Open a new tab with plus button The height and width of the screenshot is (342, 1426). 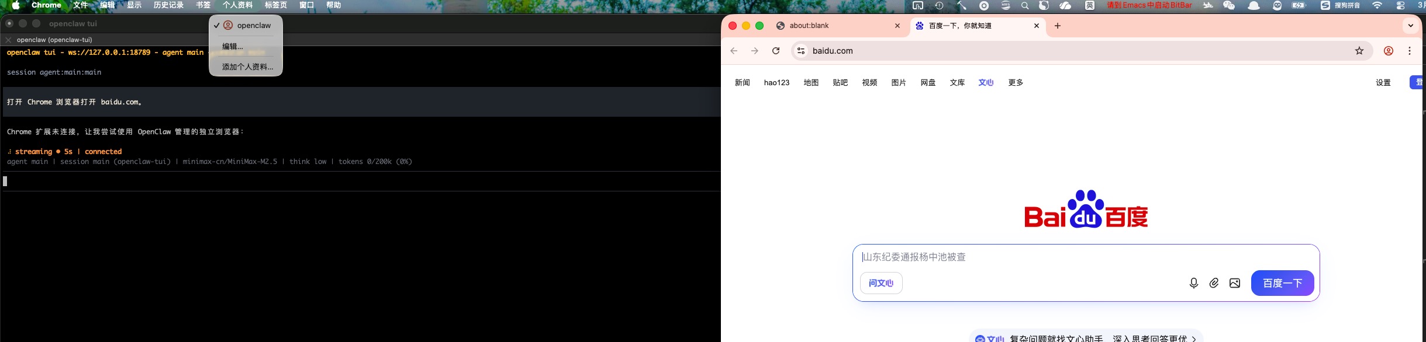point(1058,26)
